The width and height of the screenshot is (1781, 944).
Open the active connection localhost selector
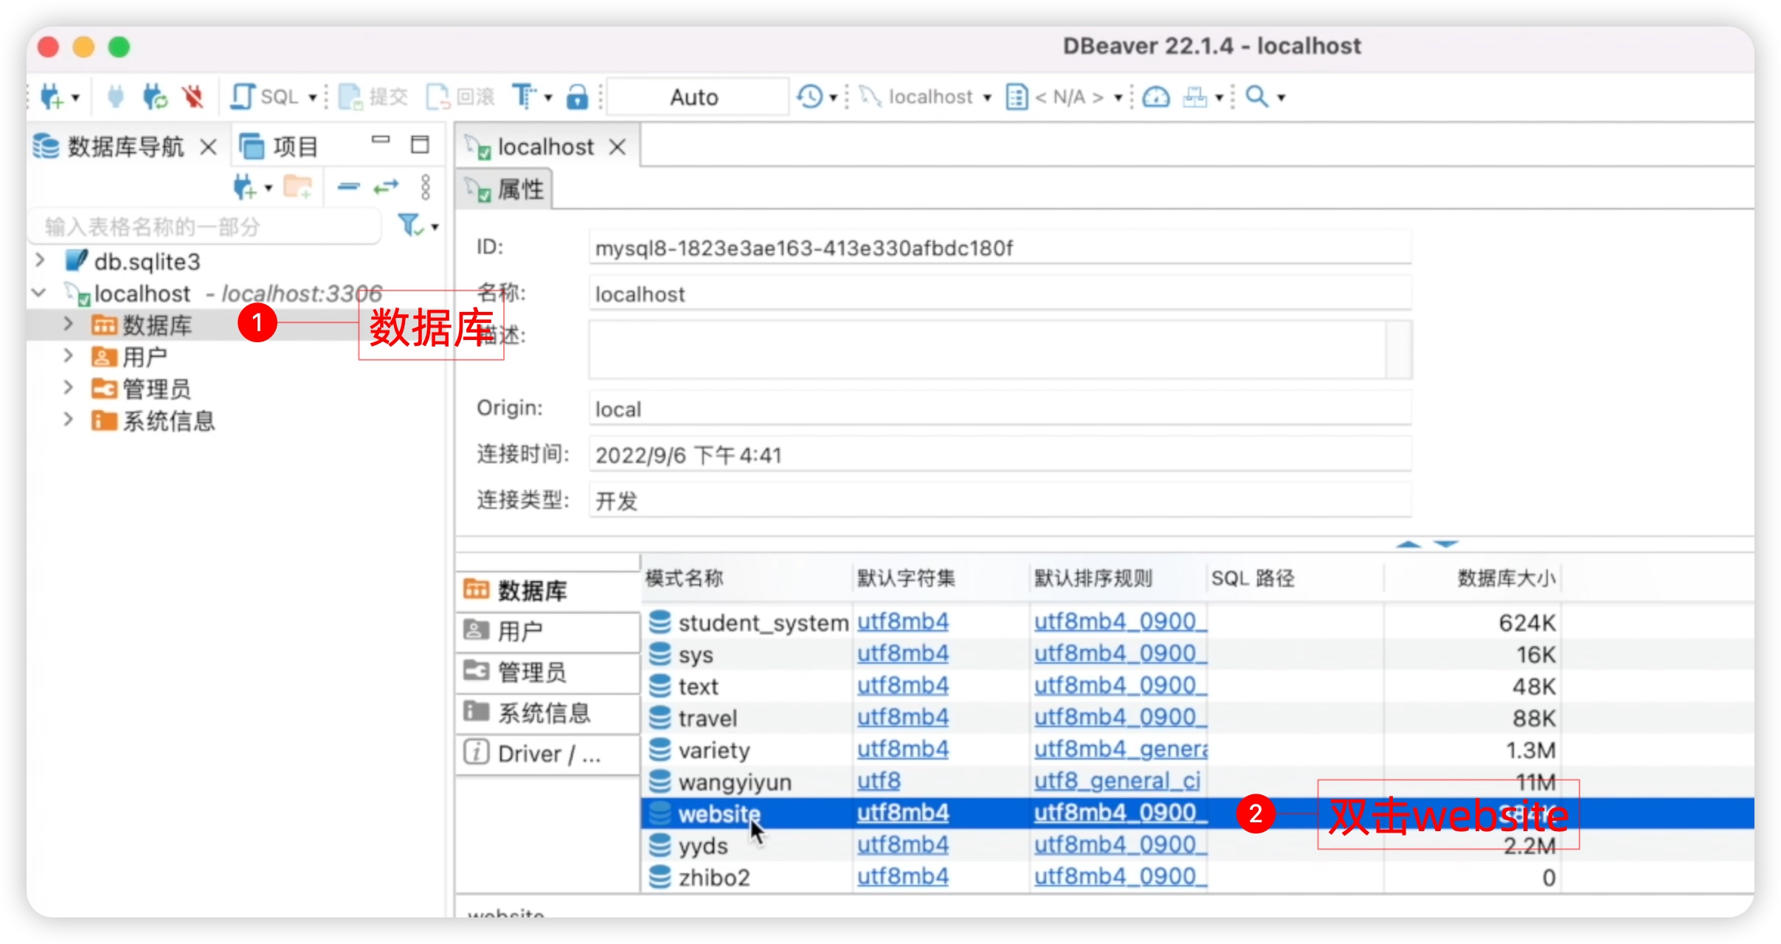[927, 97]
